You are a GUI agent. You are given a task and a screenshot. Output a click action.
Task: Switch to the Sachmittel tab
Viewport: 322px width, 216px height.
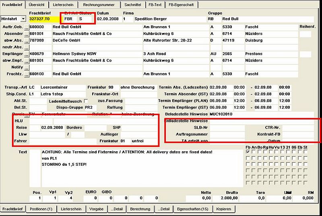point(133,4)
